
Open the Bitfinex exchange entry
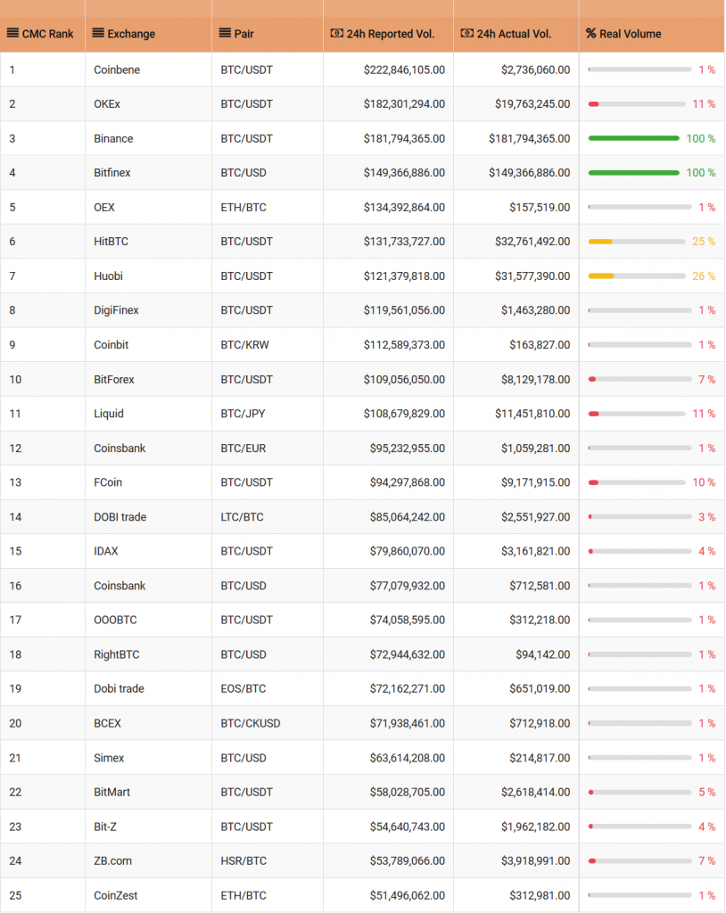[111, 173]
